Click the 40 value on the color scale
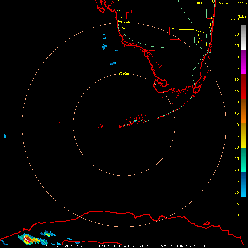248x248 pixels. pos(237,125)
